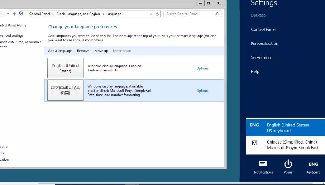The height and width of the screenshot is (185, 325).
Task: Open the recent locations dropdown arrow
Action: coord(8,14)
